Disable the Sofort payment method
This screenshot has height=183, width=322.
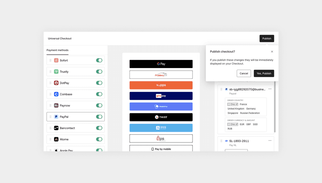tap(99, 60)
